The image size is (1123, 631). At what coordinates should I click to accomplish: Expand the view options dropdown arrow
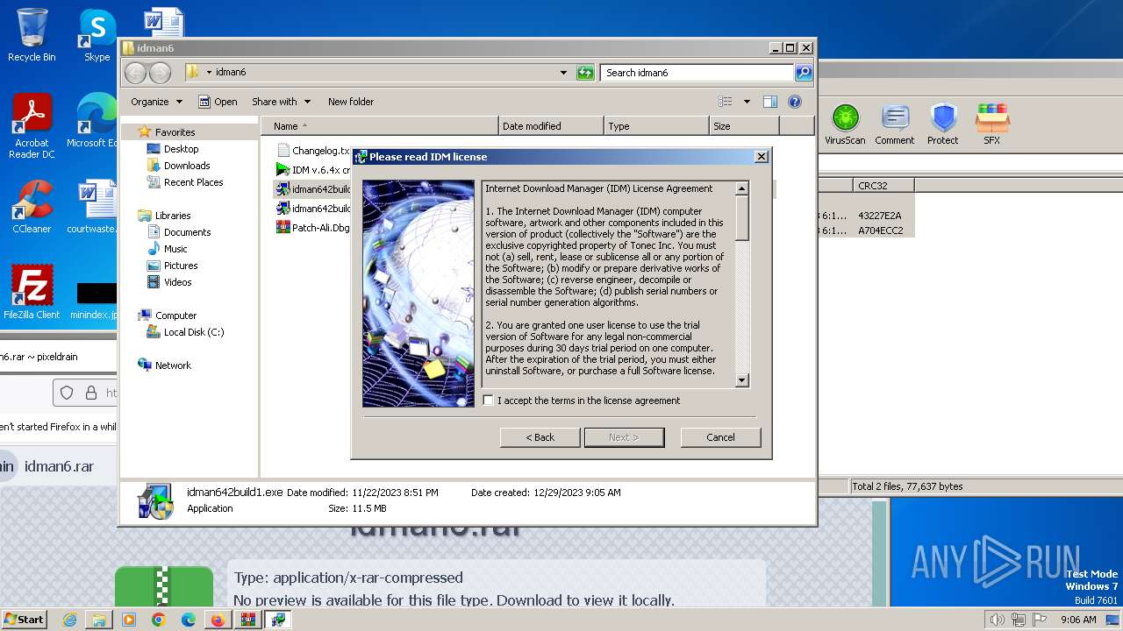coord(747,102)
